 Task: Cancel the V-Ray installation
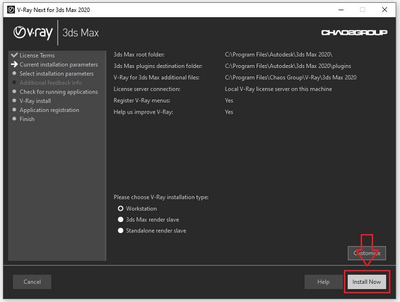tap(32, 281)
